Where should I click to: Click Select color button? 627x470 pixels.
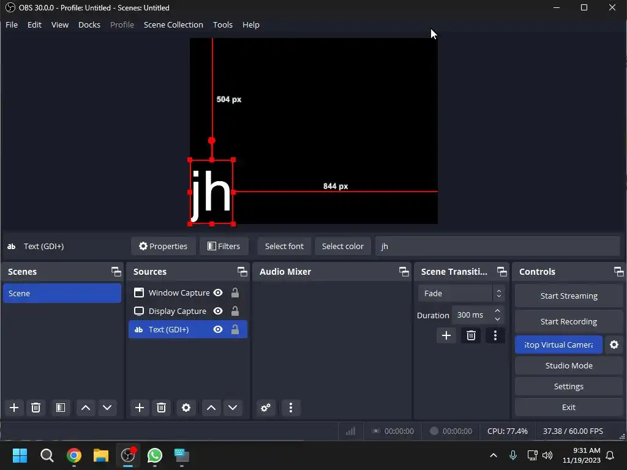[x=343, y=246]
